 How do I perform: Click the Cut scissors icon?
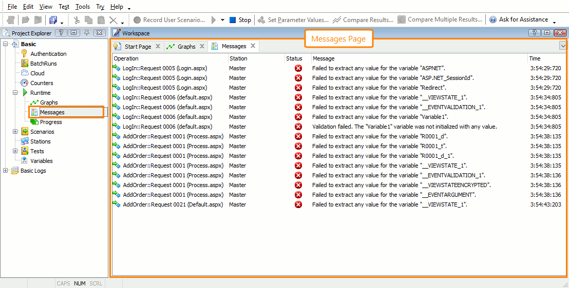point(77,20)
